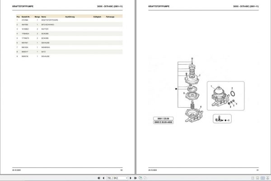Screen dimensions: 271x181
Task: Switch to single page view
Action: tap(252, 178)
